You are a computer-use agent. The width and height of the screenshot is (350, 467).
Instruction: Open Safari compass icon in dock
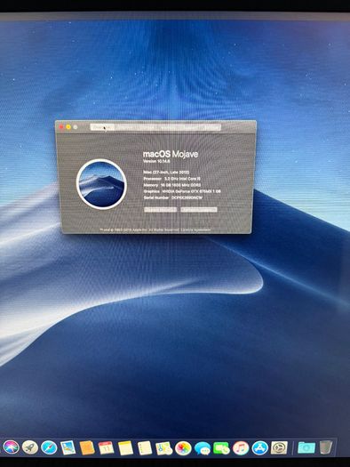[x=49, y=447]
